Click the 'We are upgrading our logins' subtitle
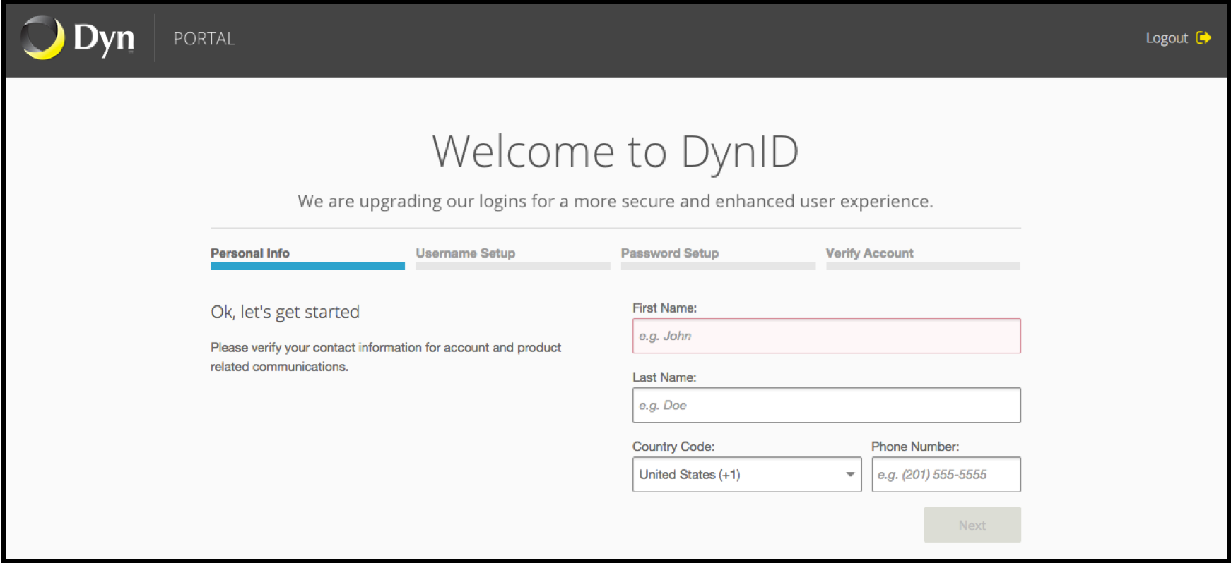This screenshot has height=563, width=1231. (615, 202)
